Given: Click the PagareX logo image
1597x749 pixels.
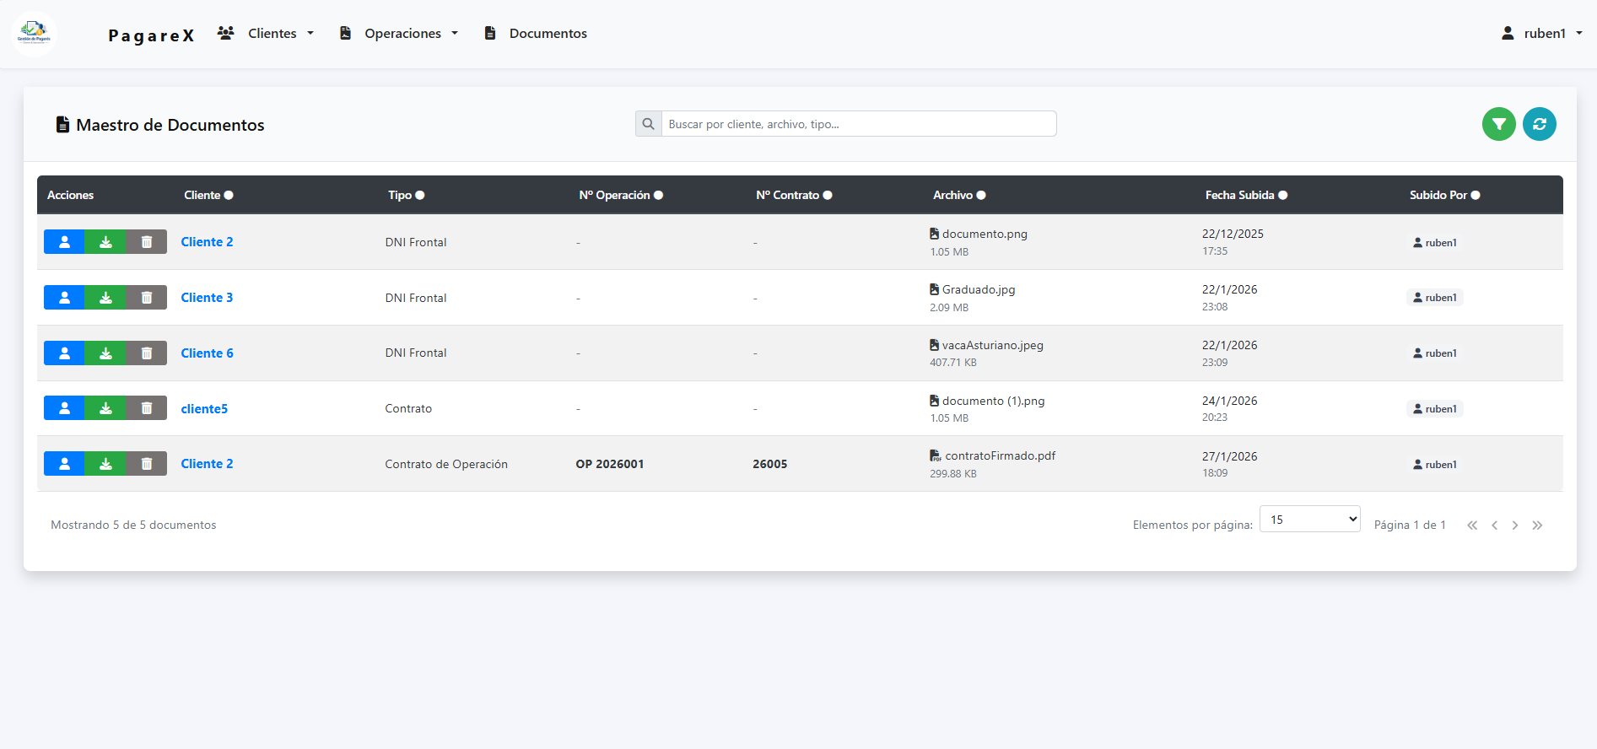Looking at the screenshot, I should click(35, 34).
